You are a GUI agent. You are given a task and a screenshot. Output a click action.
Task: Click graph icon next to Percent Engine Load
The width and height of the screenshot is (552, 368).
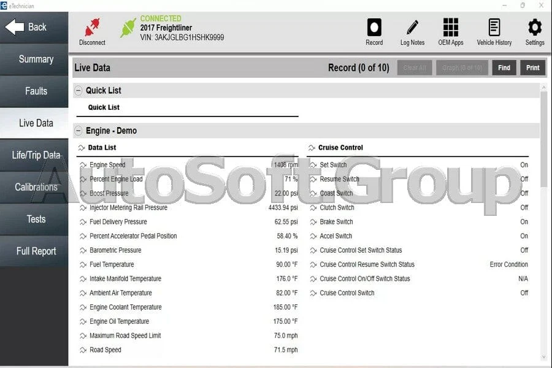pyautogui.click(x=83, y=179)
